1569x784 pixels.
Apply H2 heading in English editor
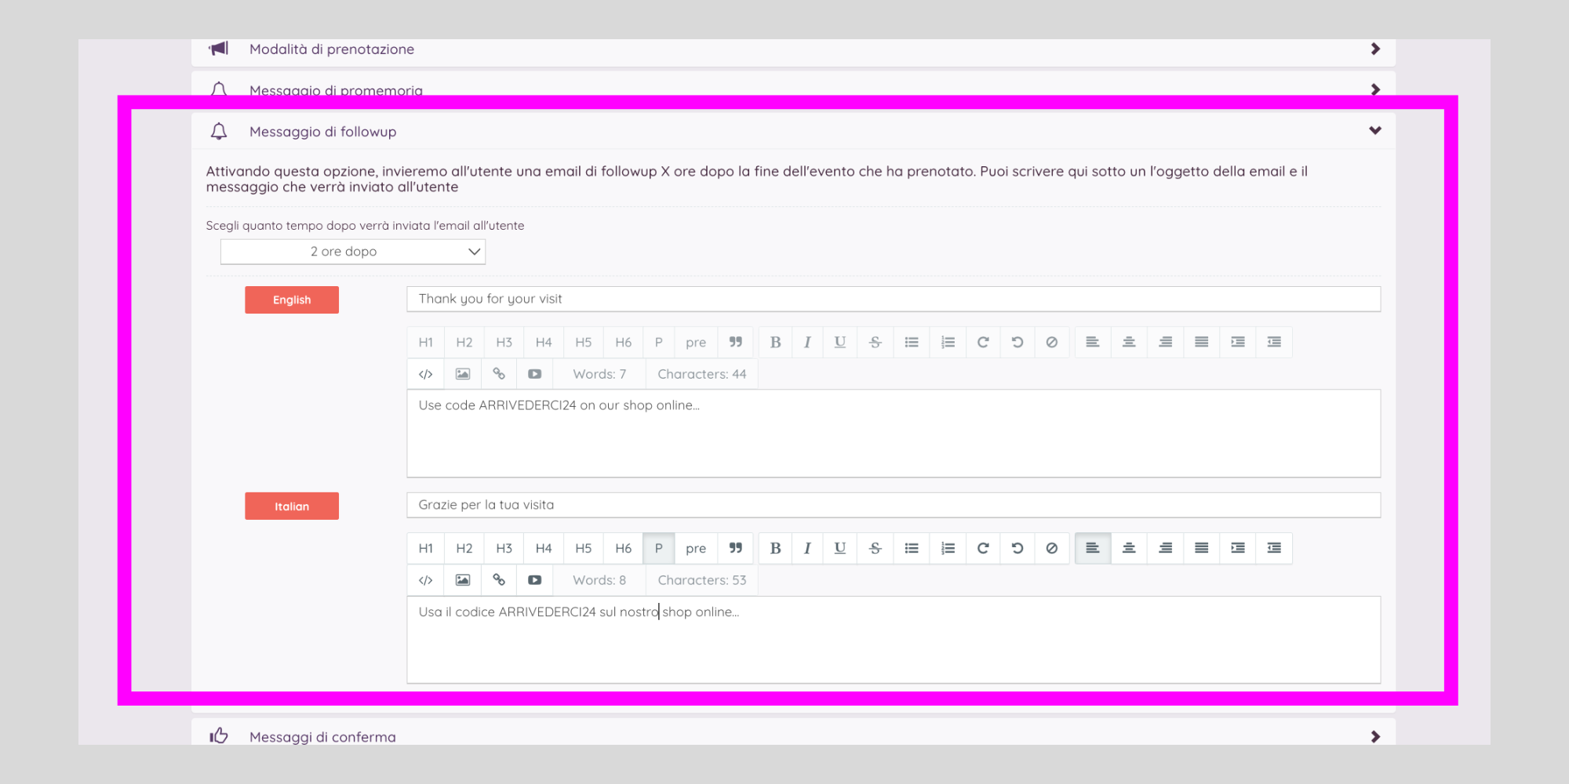pyautogui.click(x=464, y=342)
